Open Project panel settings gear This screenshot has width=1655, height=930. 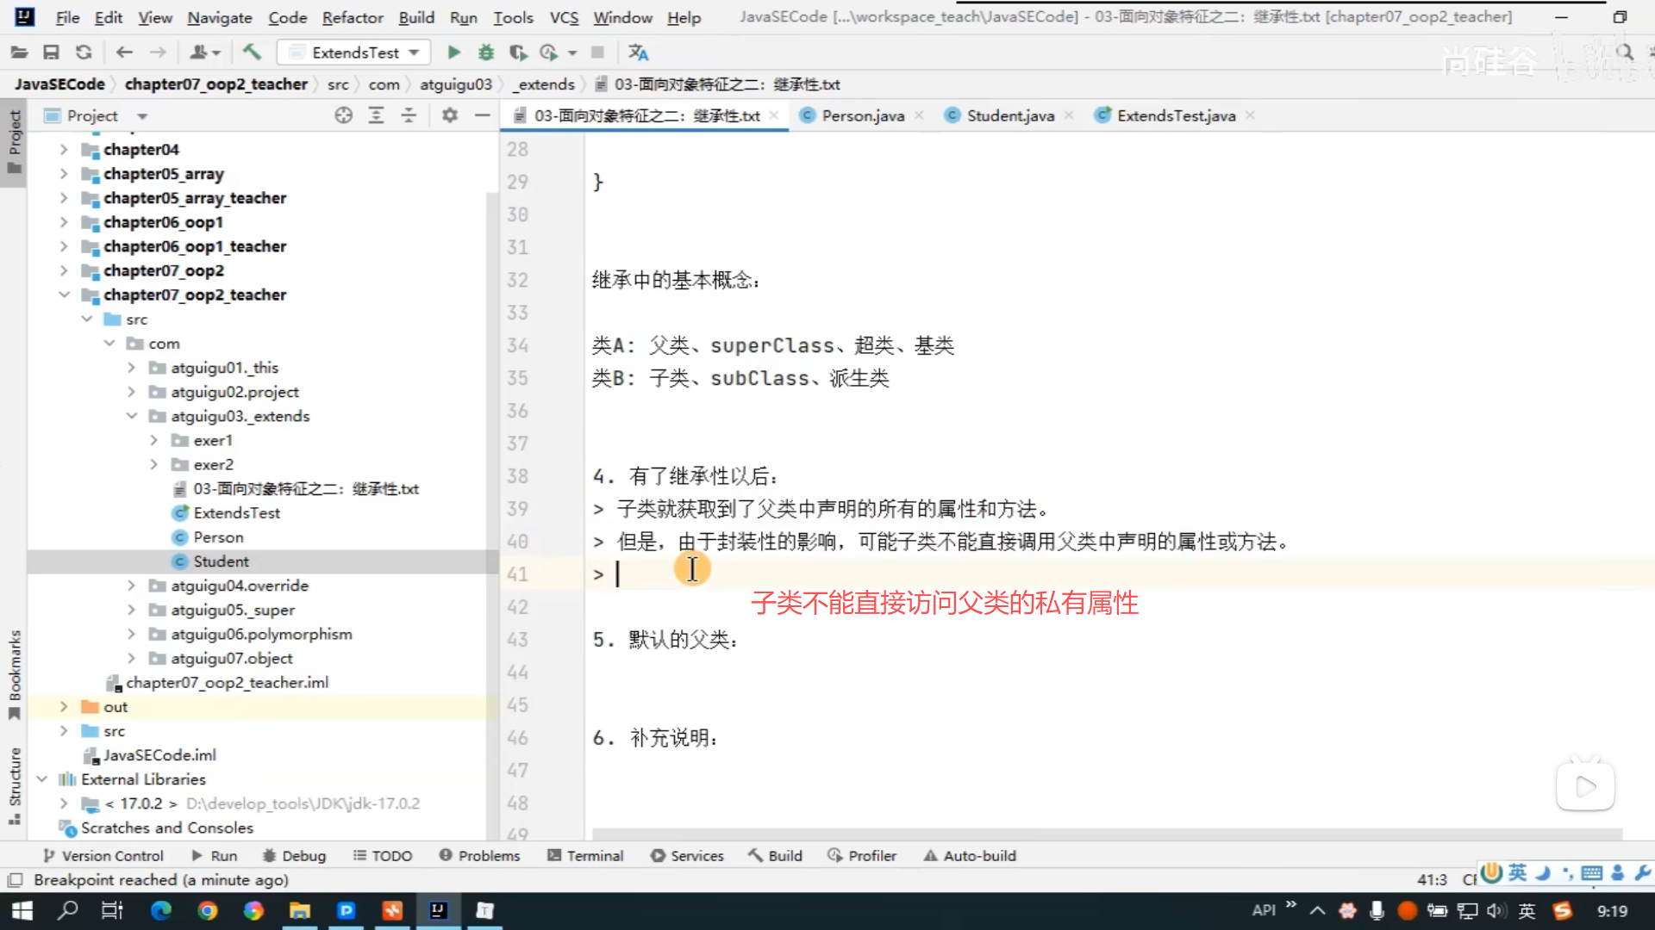(x=449, y=115)
